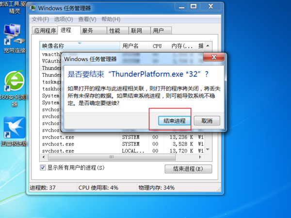Close the end-process confirmation dialog

[x=214, y=57]
